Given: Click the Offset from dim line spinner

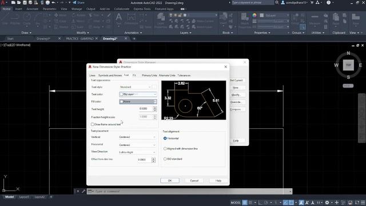Looking at the screenshot, I should pos(153,160).
